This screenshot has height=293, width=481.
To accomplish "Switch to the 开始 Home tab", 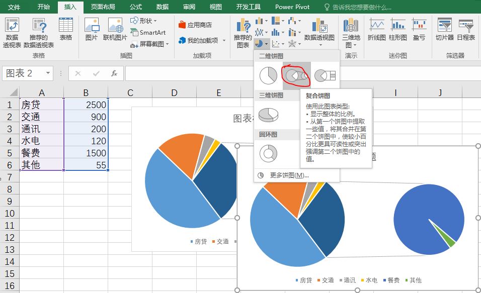I will [44, 7].
